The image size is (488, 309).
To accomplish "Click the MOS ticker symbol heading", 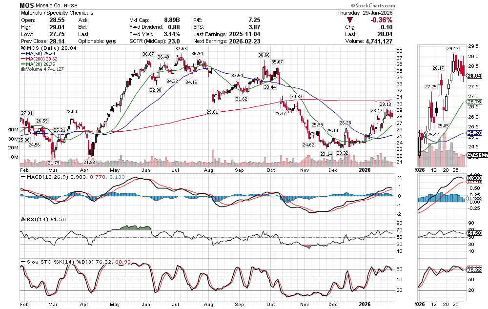I will (x=27, y=5).
